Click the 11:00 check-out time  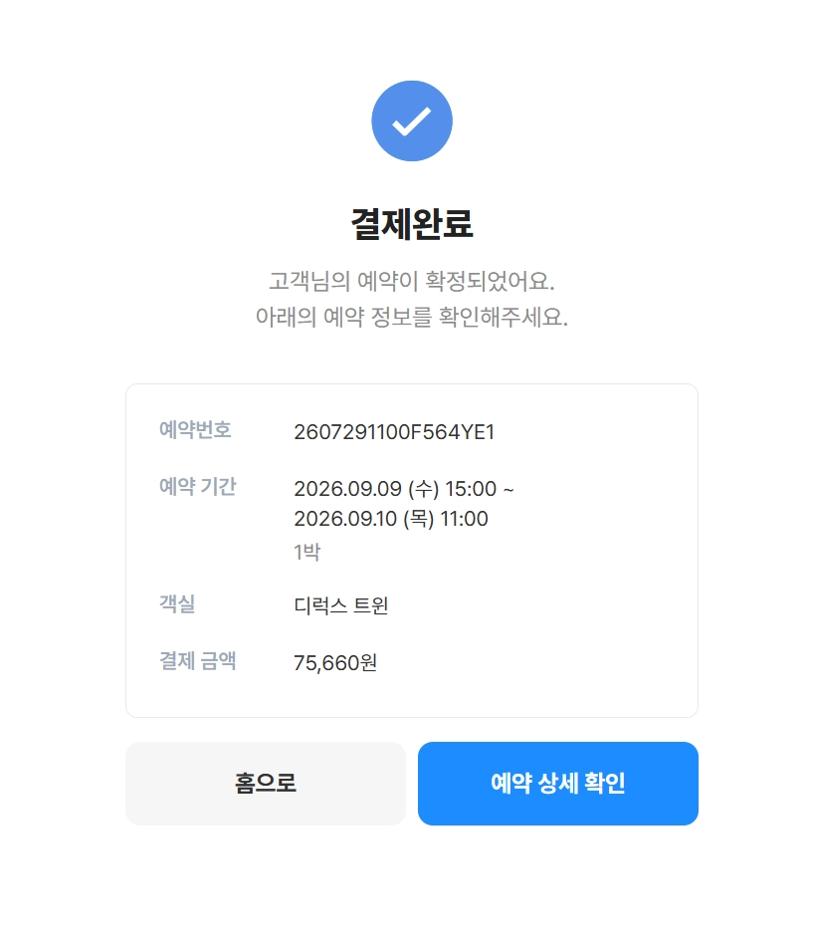[464, 519]
